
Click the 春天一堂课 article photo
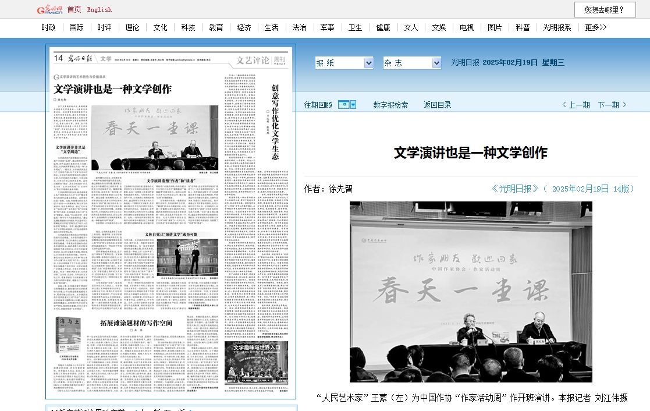pos(470,292)
